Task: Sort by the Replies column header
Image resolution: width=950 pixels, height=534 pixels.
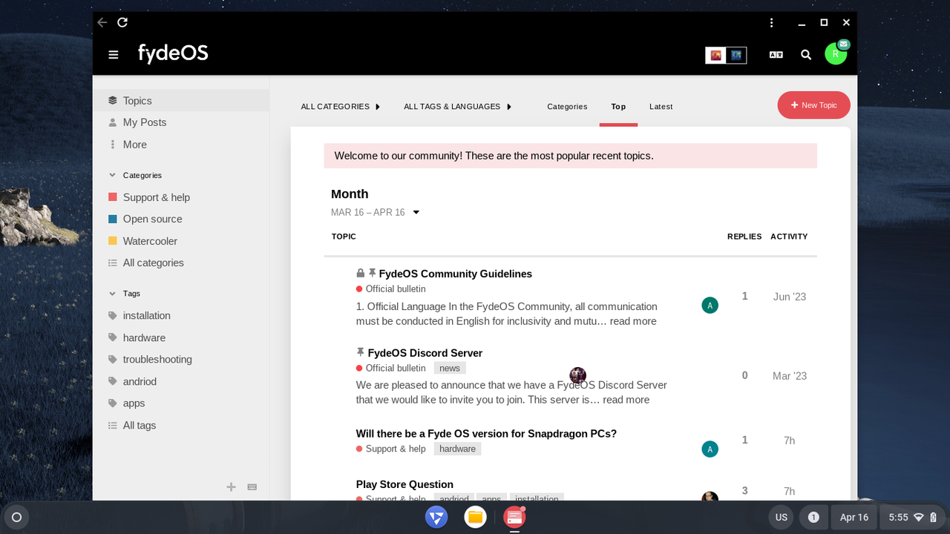Action: (x=744, y=237)
